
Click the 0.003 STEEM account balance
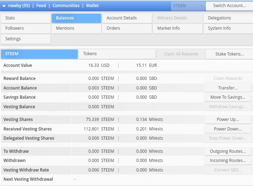[101, 88]
